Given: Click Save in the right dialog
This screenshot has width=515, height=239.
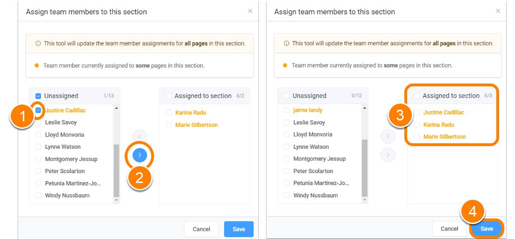Looking at the screenshot, I should (x=487, y=229).
